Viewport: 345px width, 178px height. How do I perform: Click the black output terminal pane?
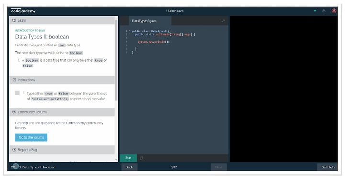click(284, 89)
